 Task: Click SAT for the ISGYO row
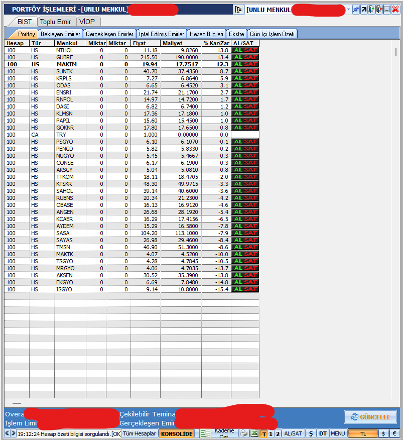point(250,289)
